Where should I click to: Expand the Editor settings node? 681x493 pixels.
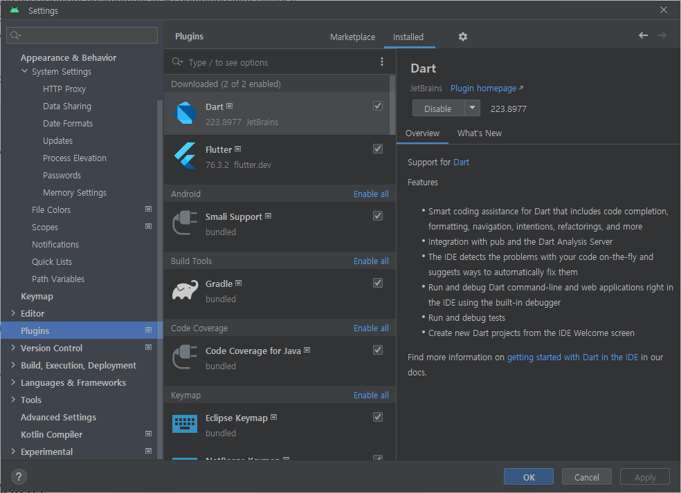point(13,313)
